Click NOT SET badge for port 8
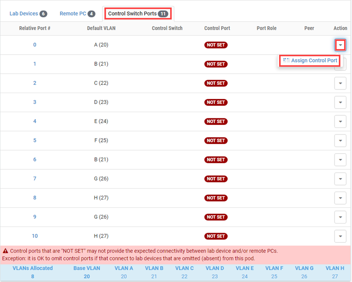This screenshot has width=352, height=282. 216,198
